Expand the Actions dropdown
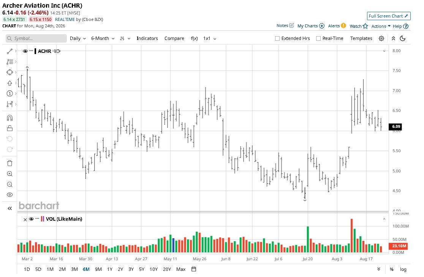Screen dimensions: 424x277 click(x=381, y=26)
